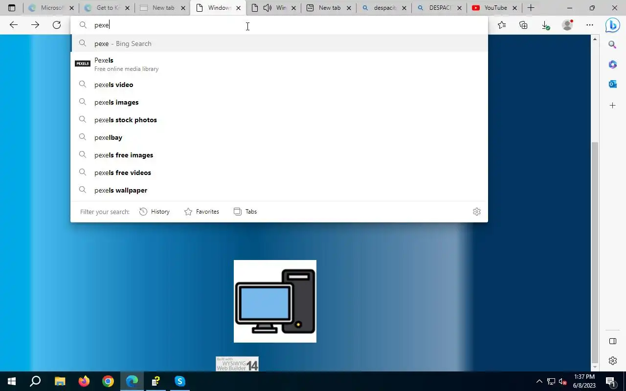
Task: Choose 'pexels stock photos' suggestion
Action: tap(279, 120)
